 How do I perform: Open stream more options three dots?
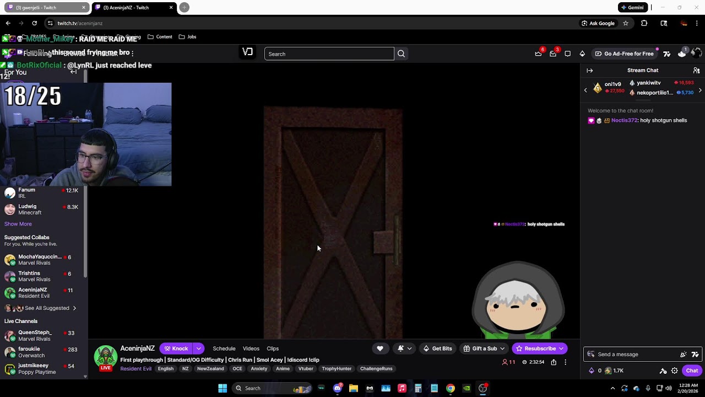(x=565, y=362)
